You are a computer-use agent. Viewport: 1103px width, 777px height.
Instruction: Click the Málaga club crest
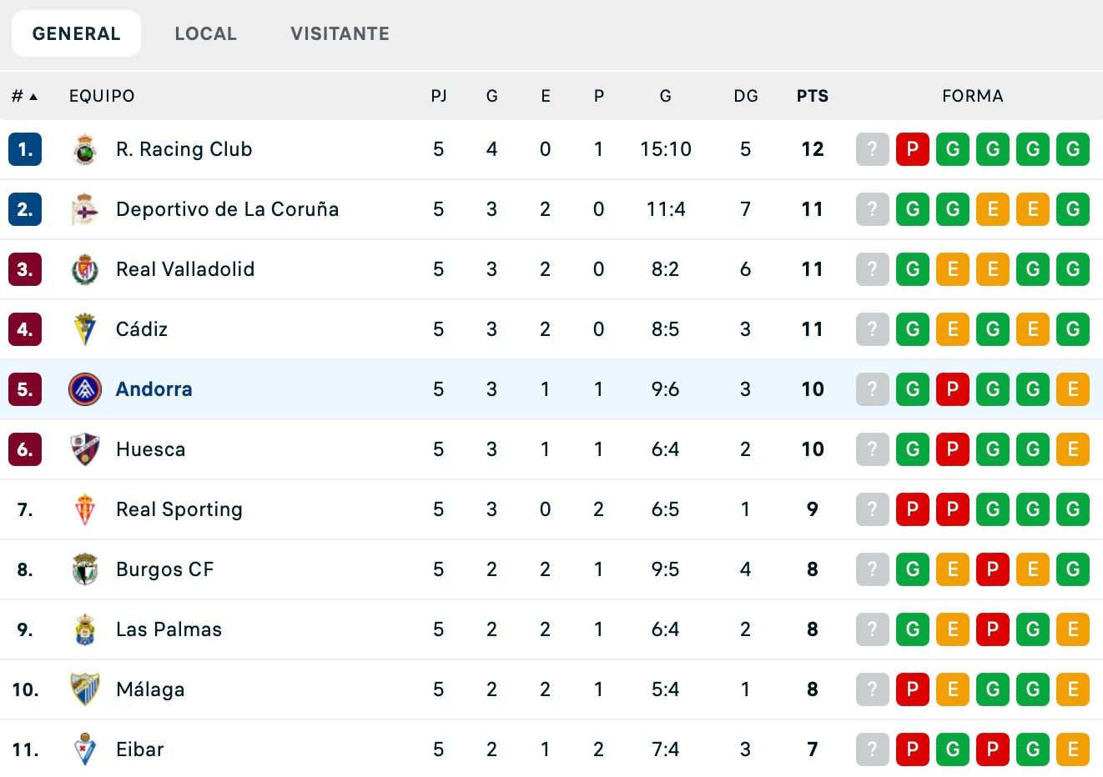click(84, 689)
